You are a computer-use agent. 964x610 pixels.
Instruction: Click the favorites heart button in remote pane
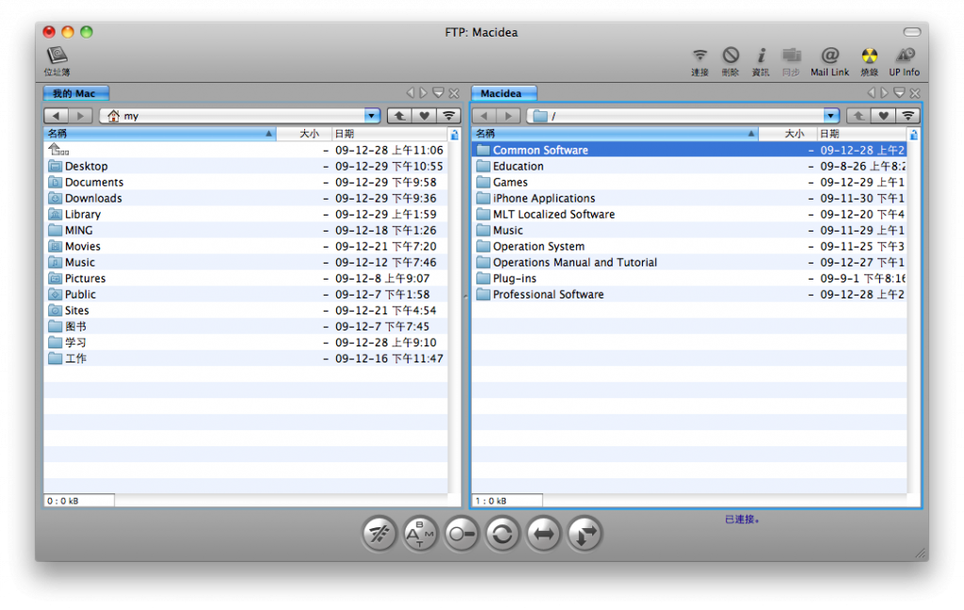coord(883,116)
